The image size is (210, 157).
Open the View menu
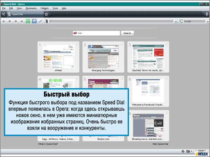point(19,8)
